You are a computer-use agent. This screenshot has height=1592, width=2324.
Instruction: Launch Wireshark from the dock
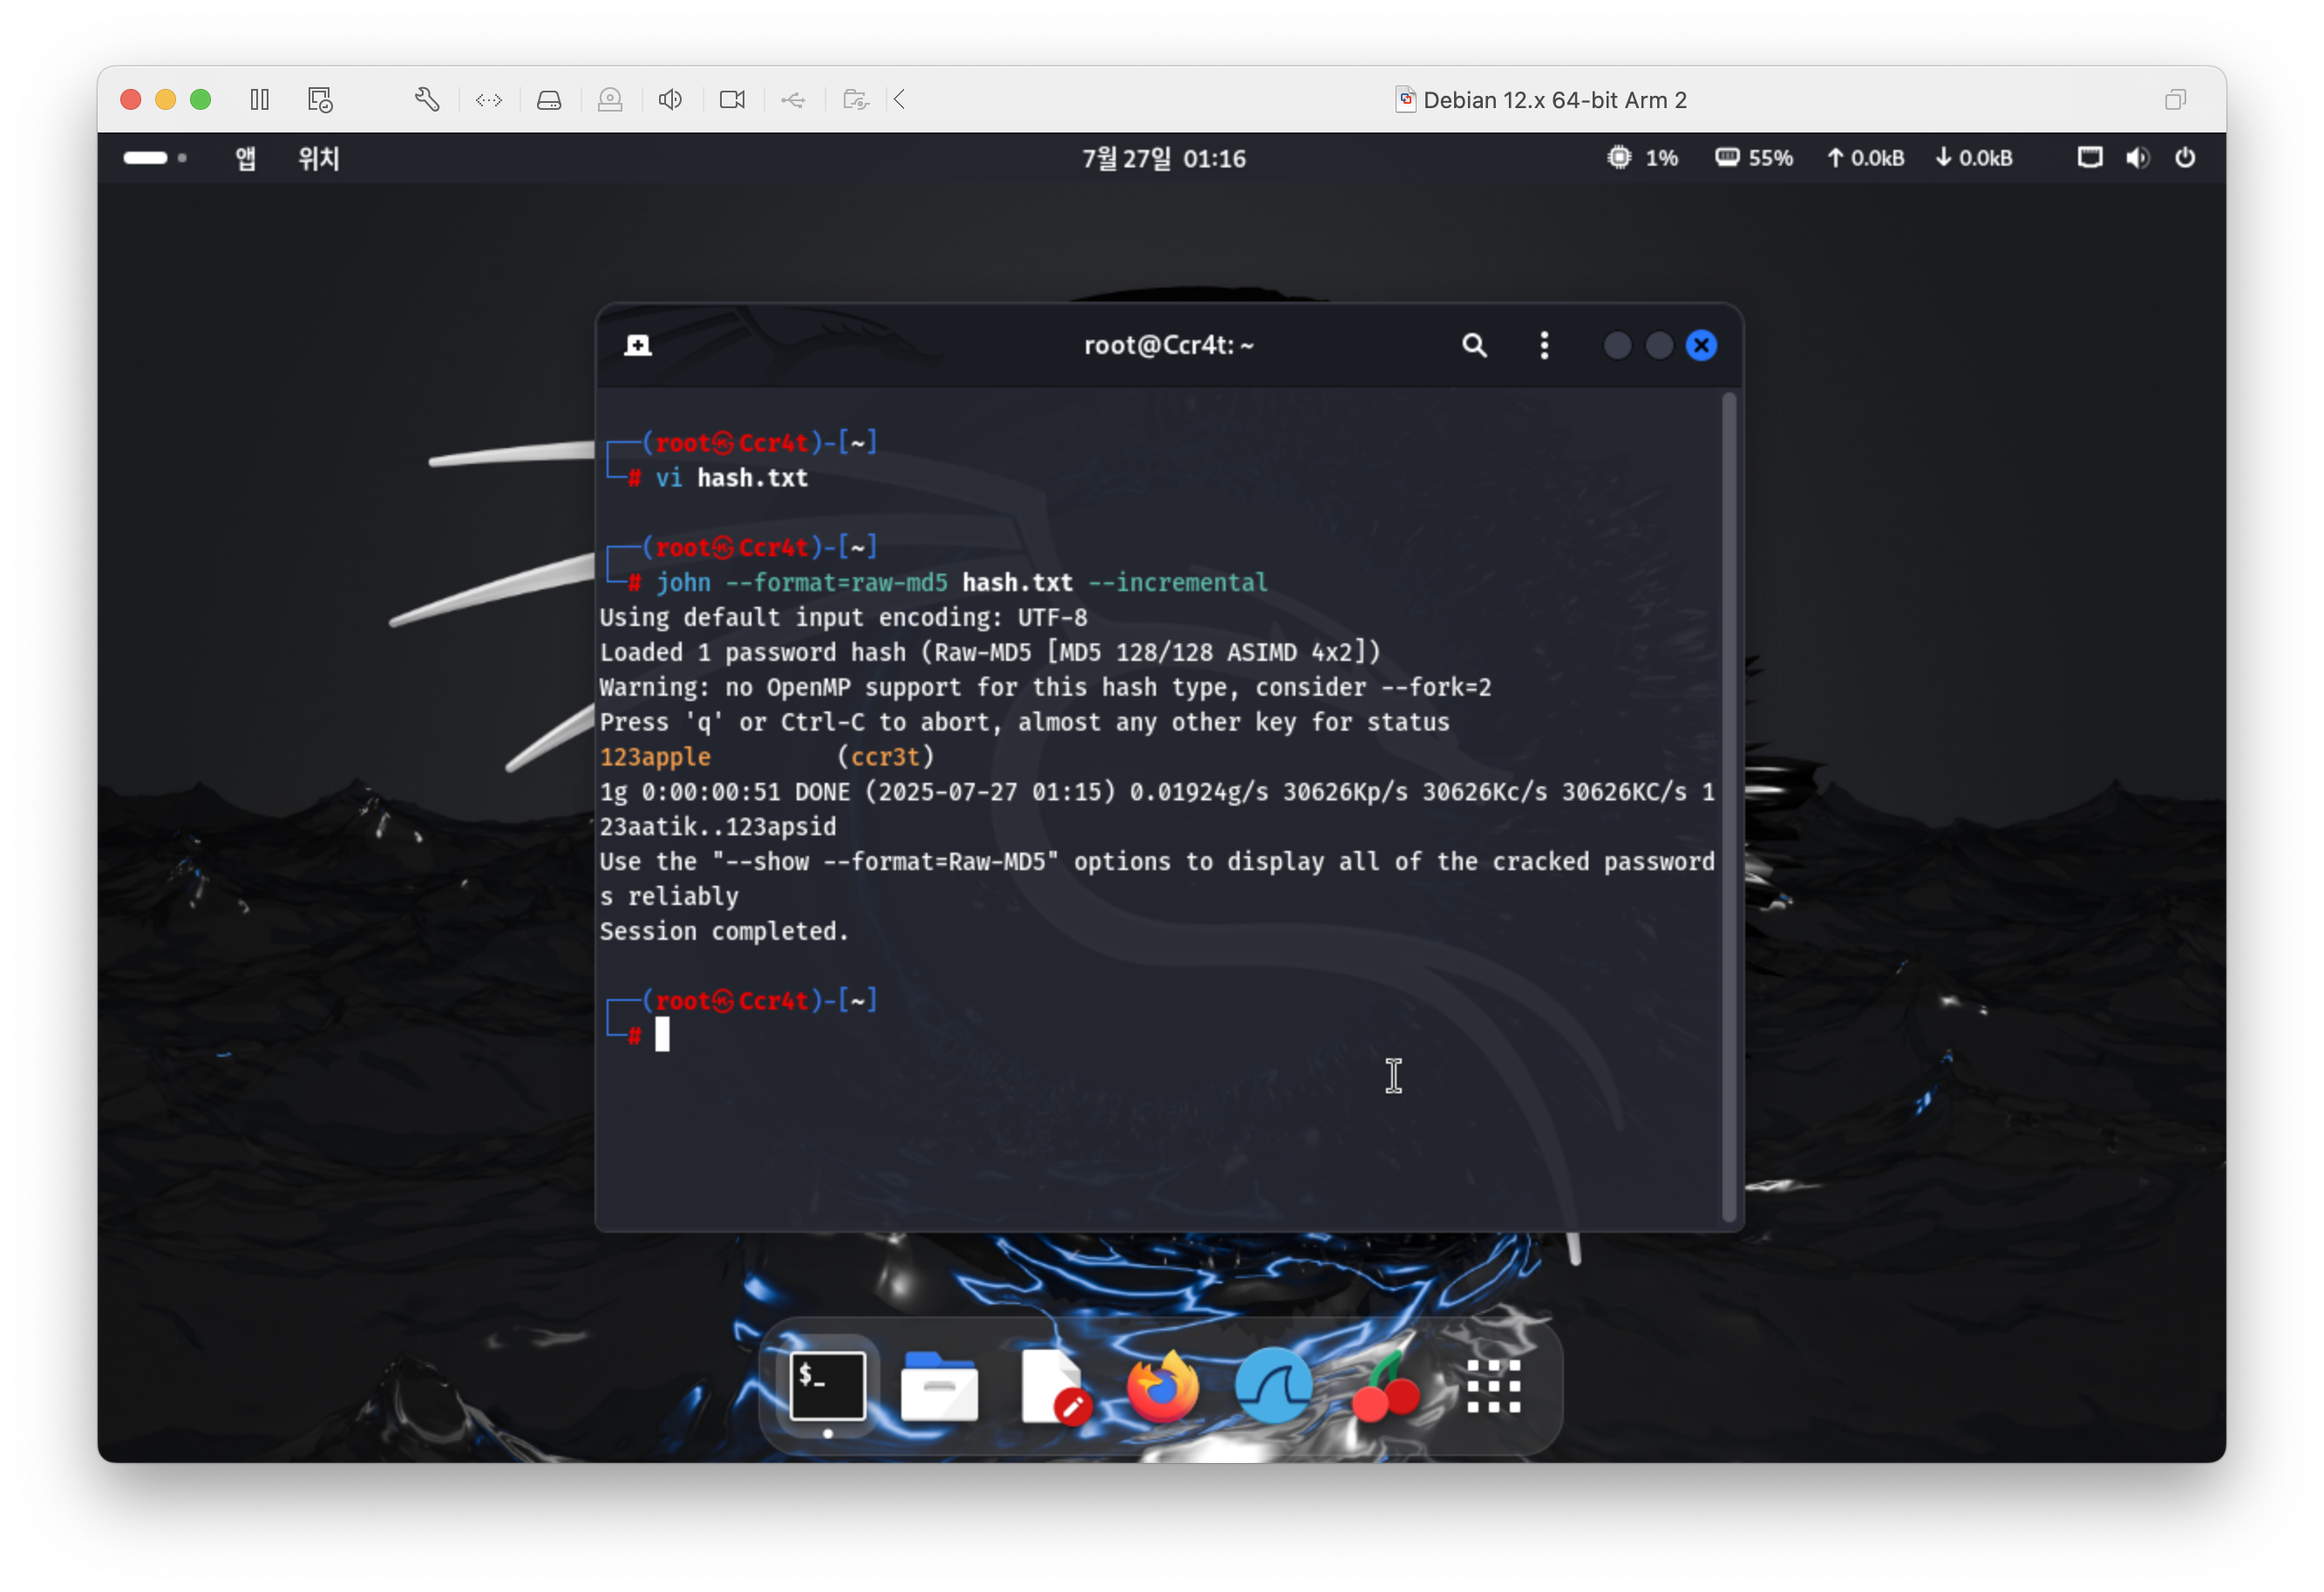click(x=1273, y=1387)
